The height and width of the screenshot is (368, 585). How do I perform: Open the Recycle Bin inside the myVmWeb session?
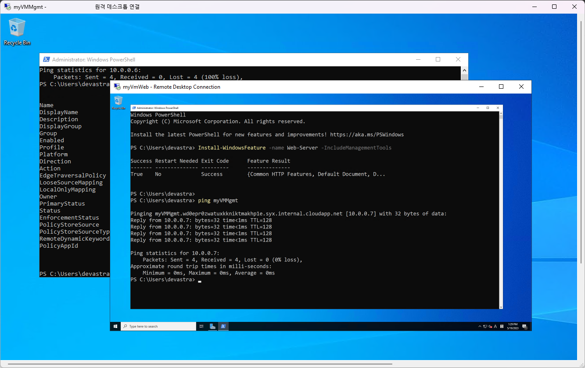coord(118,102)
